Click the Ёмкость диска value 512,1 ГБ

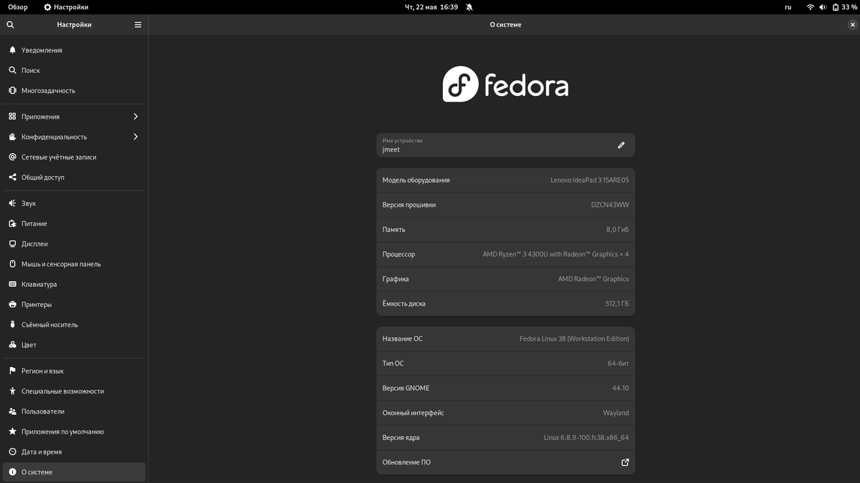617,303
